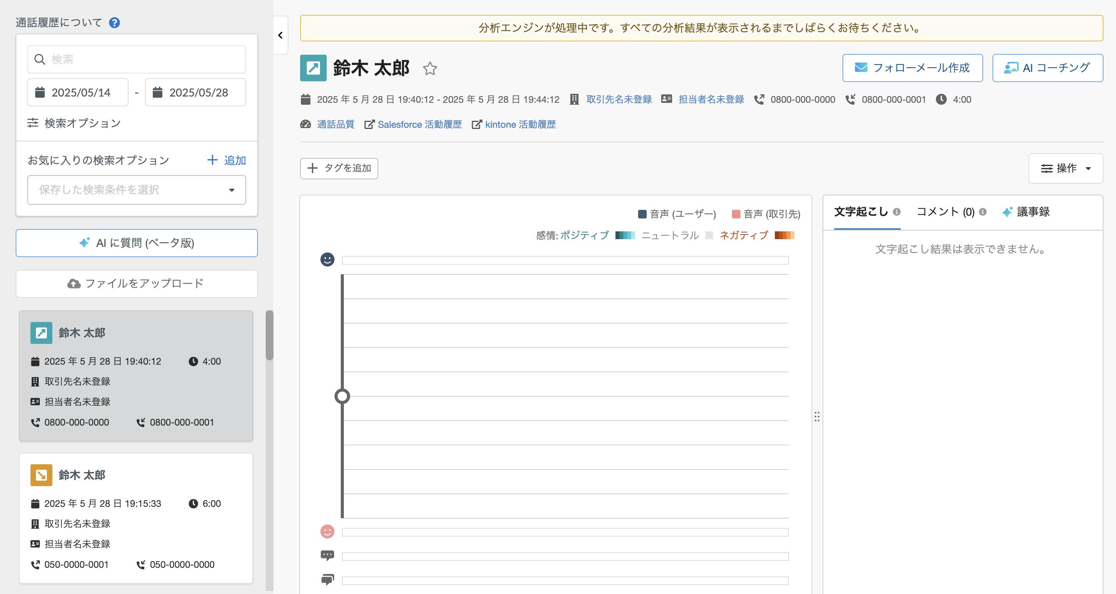Screen dimensions: 1116x594
Task: Click info icon next to コメント tab
Action: click(x=983, y=211)
